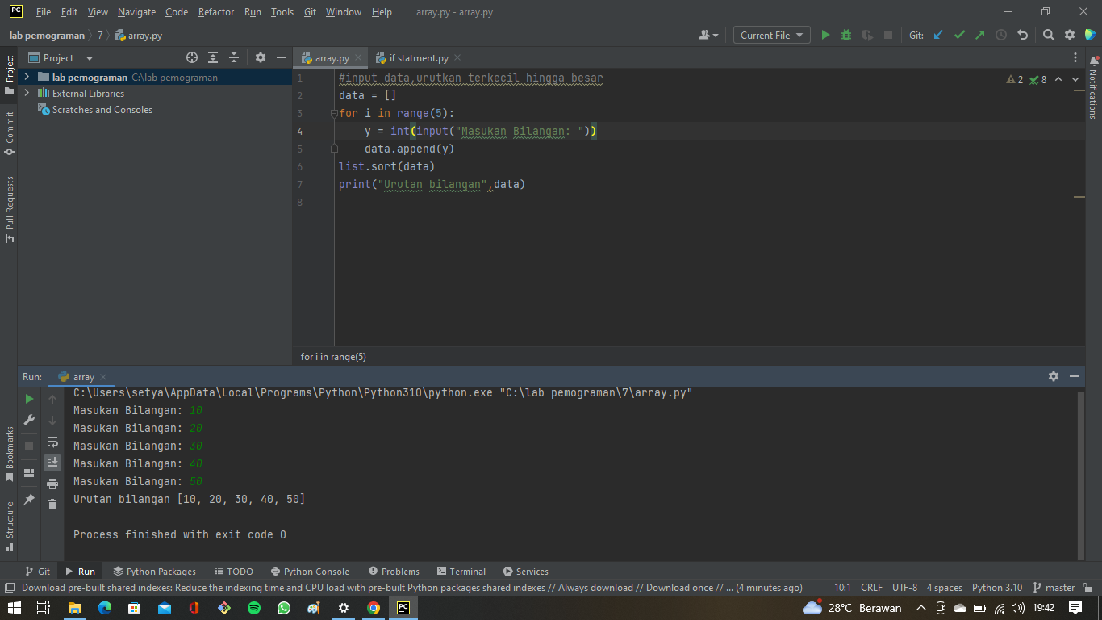This screenshot has height=620, width=1102.
Task: Click 7 folder in breadcrumb navigation bar
Action: point(100,36)
